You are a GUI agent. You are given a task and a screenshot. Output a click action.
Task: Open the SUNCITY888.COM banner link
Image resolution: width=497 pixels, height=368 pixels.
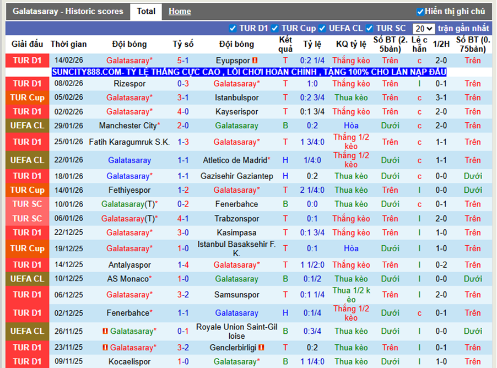point(249,72)
